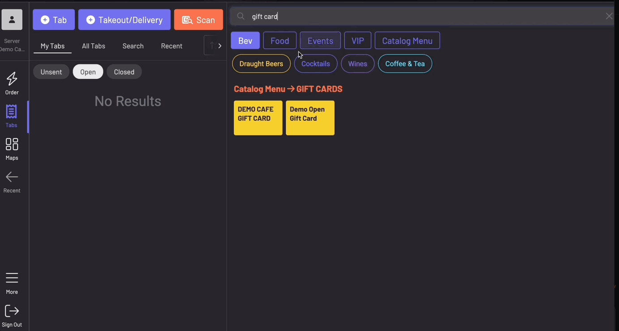Open the Maps grid icon
Viewport: 619px width, 331px height.
click(x=12, y=144)
